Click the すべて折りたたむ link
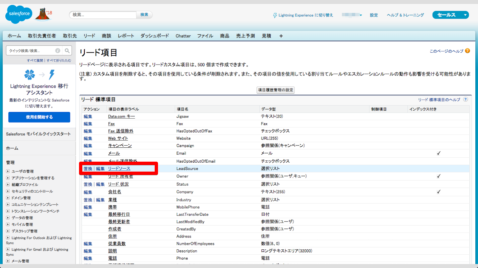Image resolution: width=478 pixels, height=268 pixels. [59, 61]
